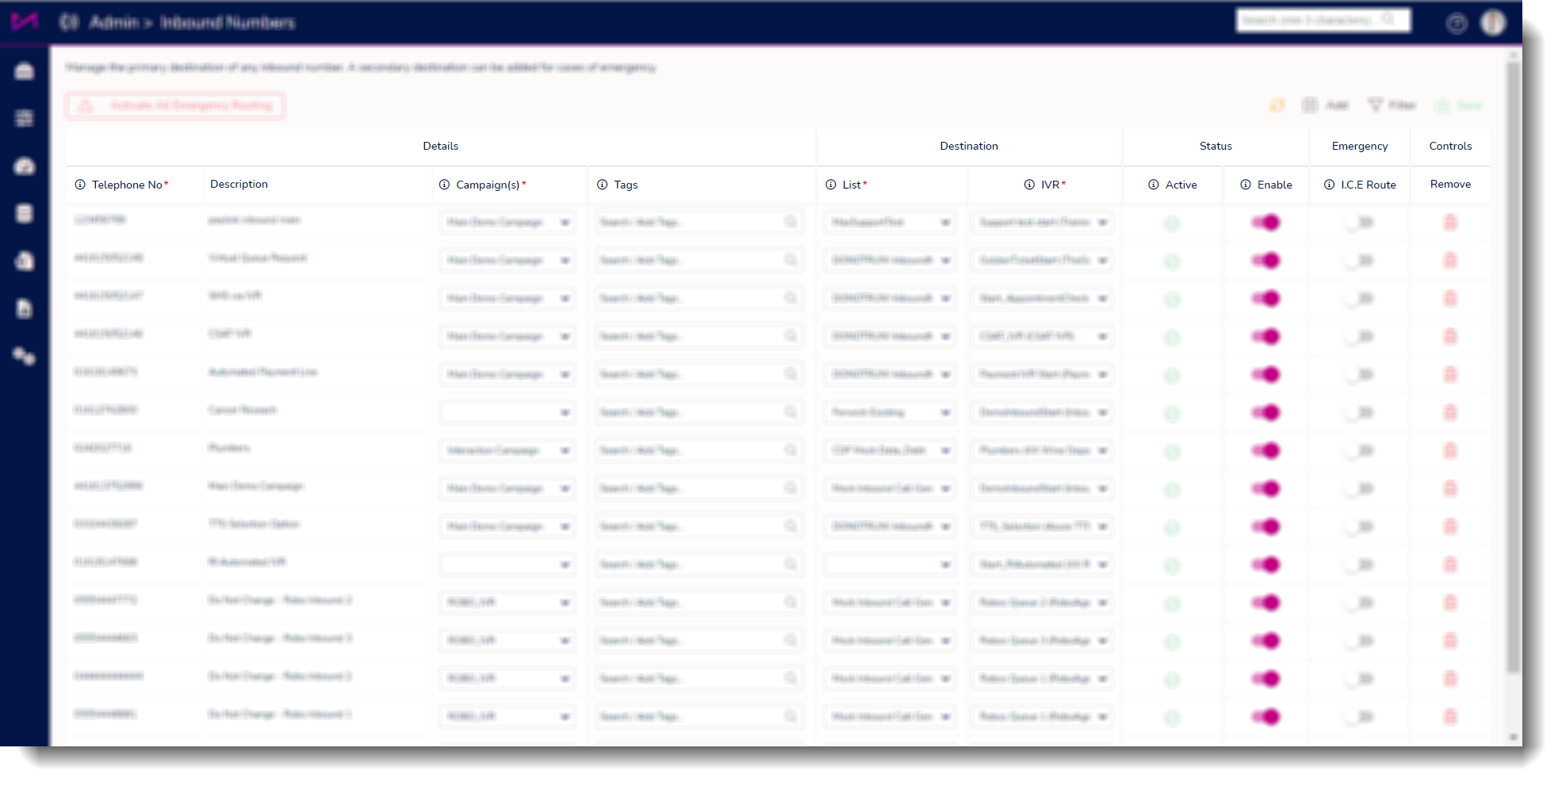Turn off Enable for the Plumbers row
Viewport: 1562px width, 786px height.
coord(1266,451)
